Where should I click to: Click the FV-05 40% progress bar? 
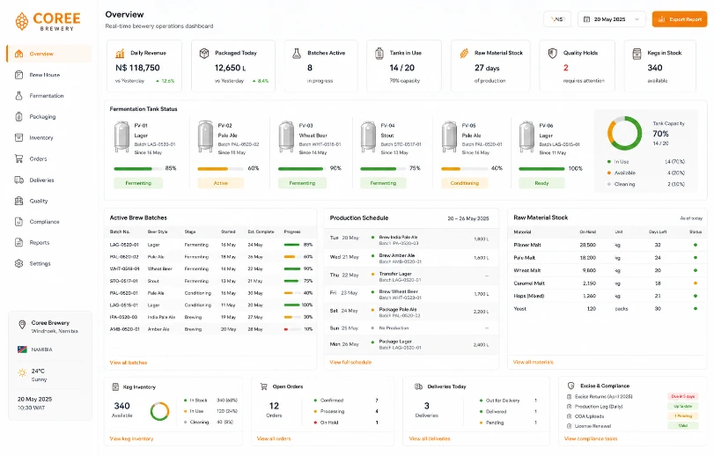click(x=464, y=169)
